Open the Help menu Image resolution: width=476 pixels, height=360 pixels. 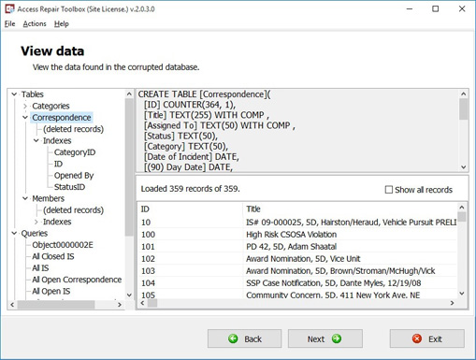click(62, 23)
